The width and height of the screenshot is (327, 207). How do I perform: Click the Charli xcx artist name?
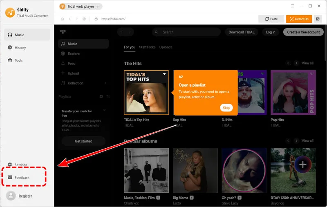(131, 203)
